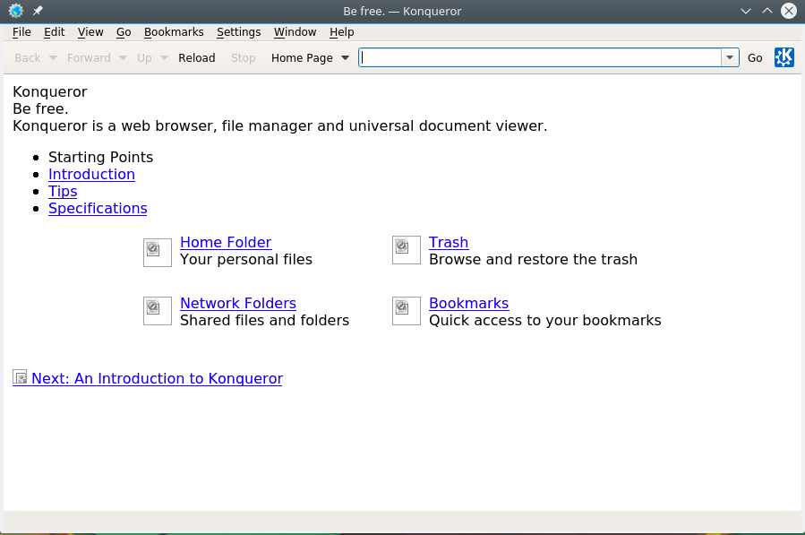Screen dimensions: 805x535
Task: Expand the Forward history dropdown arrow
Action: point(123,58)
